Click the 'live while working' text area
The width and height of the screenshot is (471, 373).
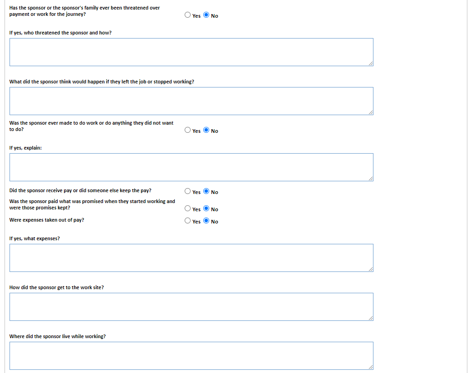point(191,356)
